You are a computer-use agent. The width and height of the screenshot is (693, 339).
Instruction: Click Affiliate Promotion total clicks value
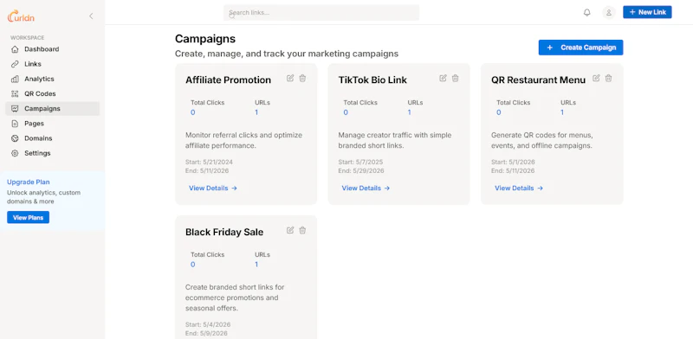[x=192, y=112]
